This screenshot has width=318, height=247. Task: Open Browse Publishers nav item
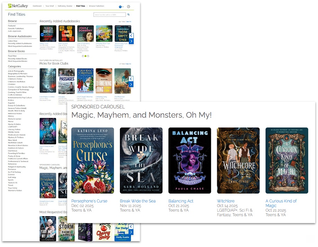pyautogui.click(x=97, y=6)
